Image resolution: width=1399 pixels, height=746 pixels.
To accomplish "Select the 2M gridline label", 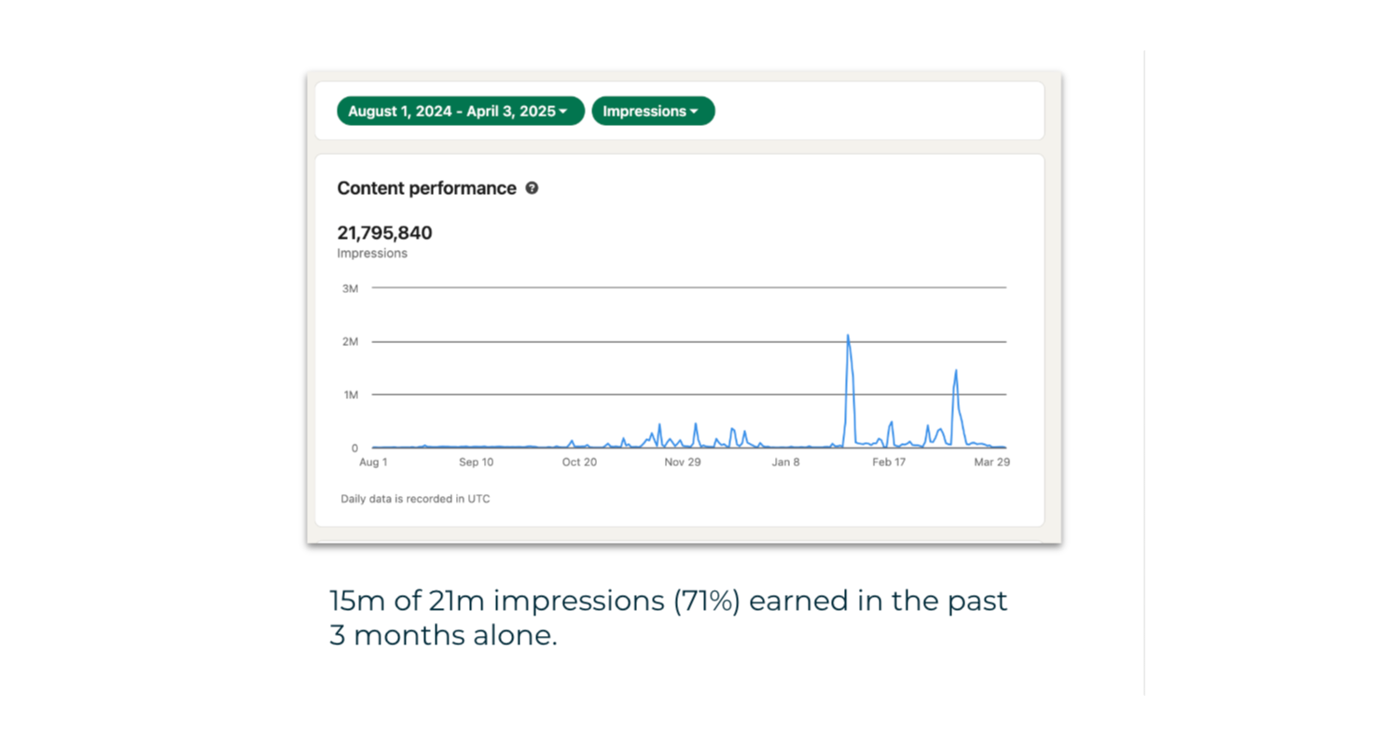I will pyautogui.click(x=350, y=341).
